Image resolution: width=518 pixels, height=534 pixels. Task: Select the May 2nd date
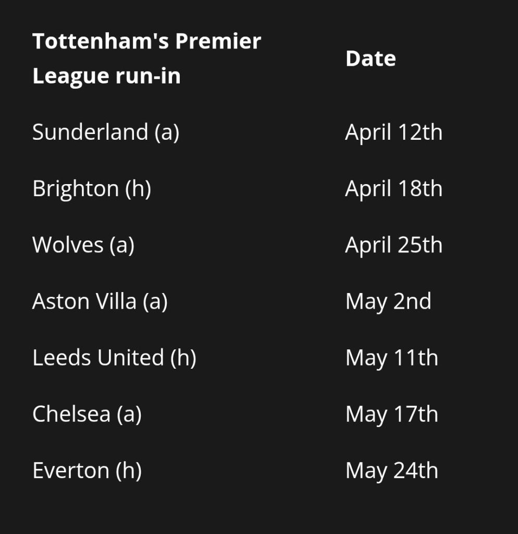pyautogui.click(x=388, y=301)
